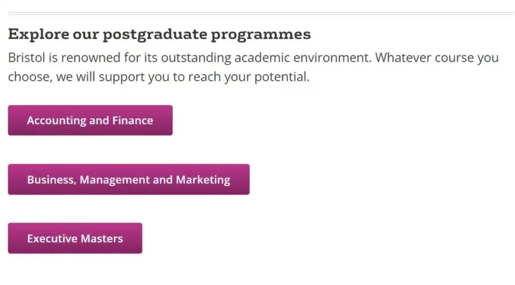The width and height of the screenshot is (515, 285).
Task: Click the word 'Marketing' on the second button
Action: [203, 180]
